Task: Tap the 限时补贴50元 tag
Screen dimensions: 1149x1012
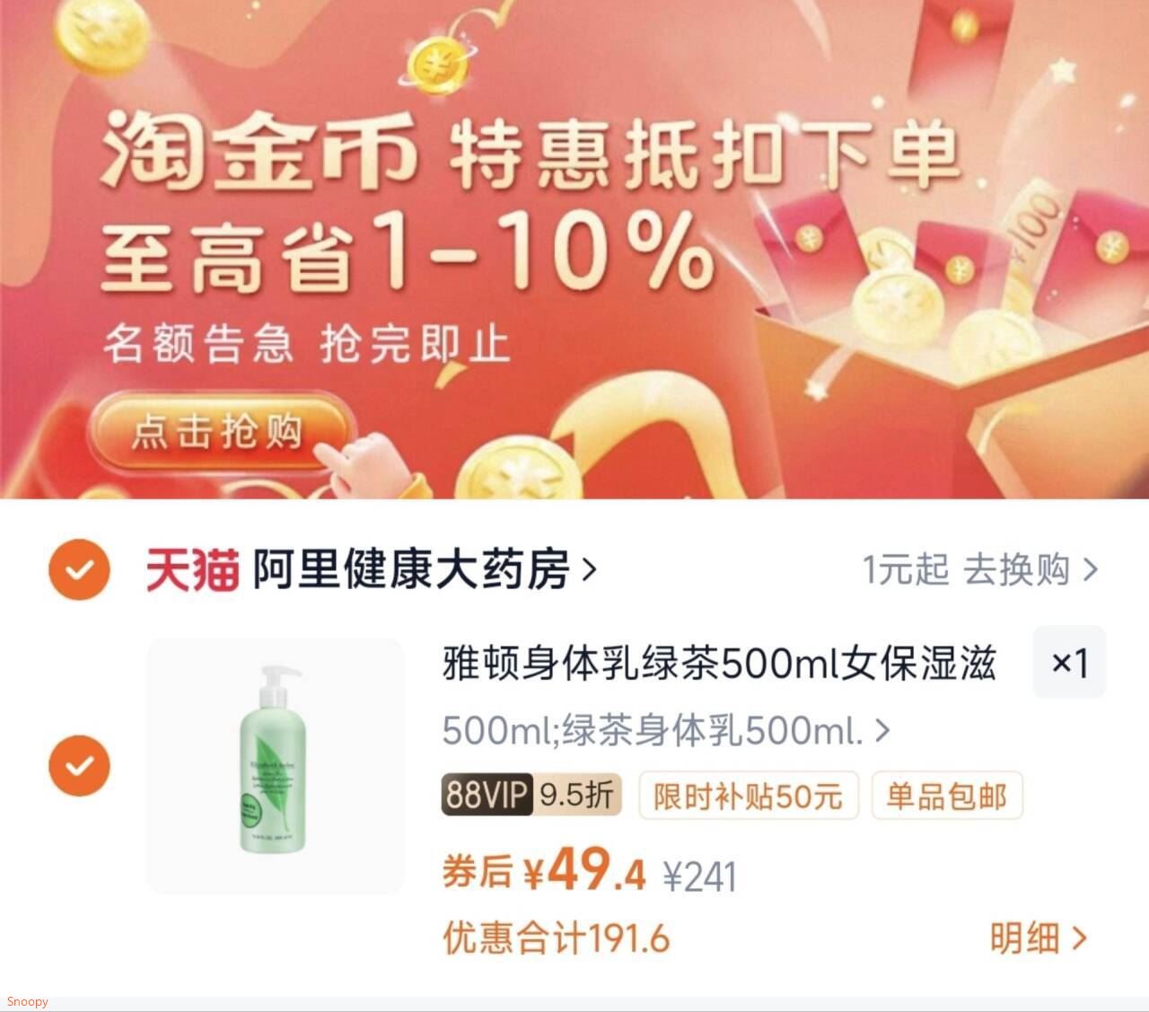Action: (x=749, y=796)
